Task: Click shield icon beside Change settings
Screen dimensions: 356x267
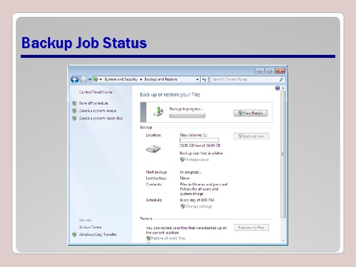Action: click(x=183, y=206)
